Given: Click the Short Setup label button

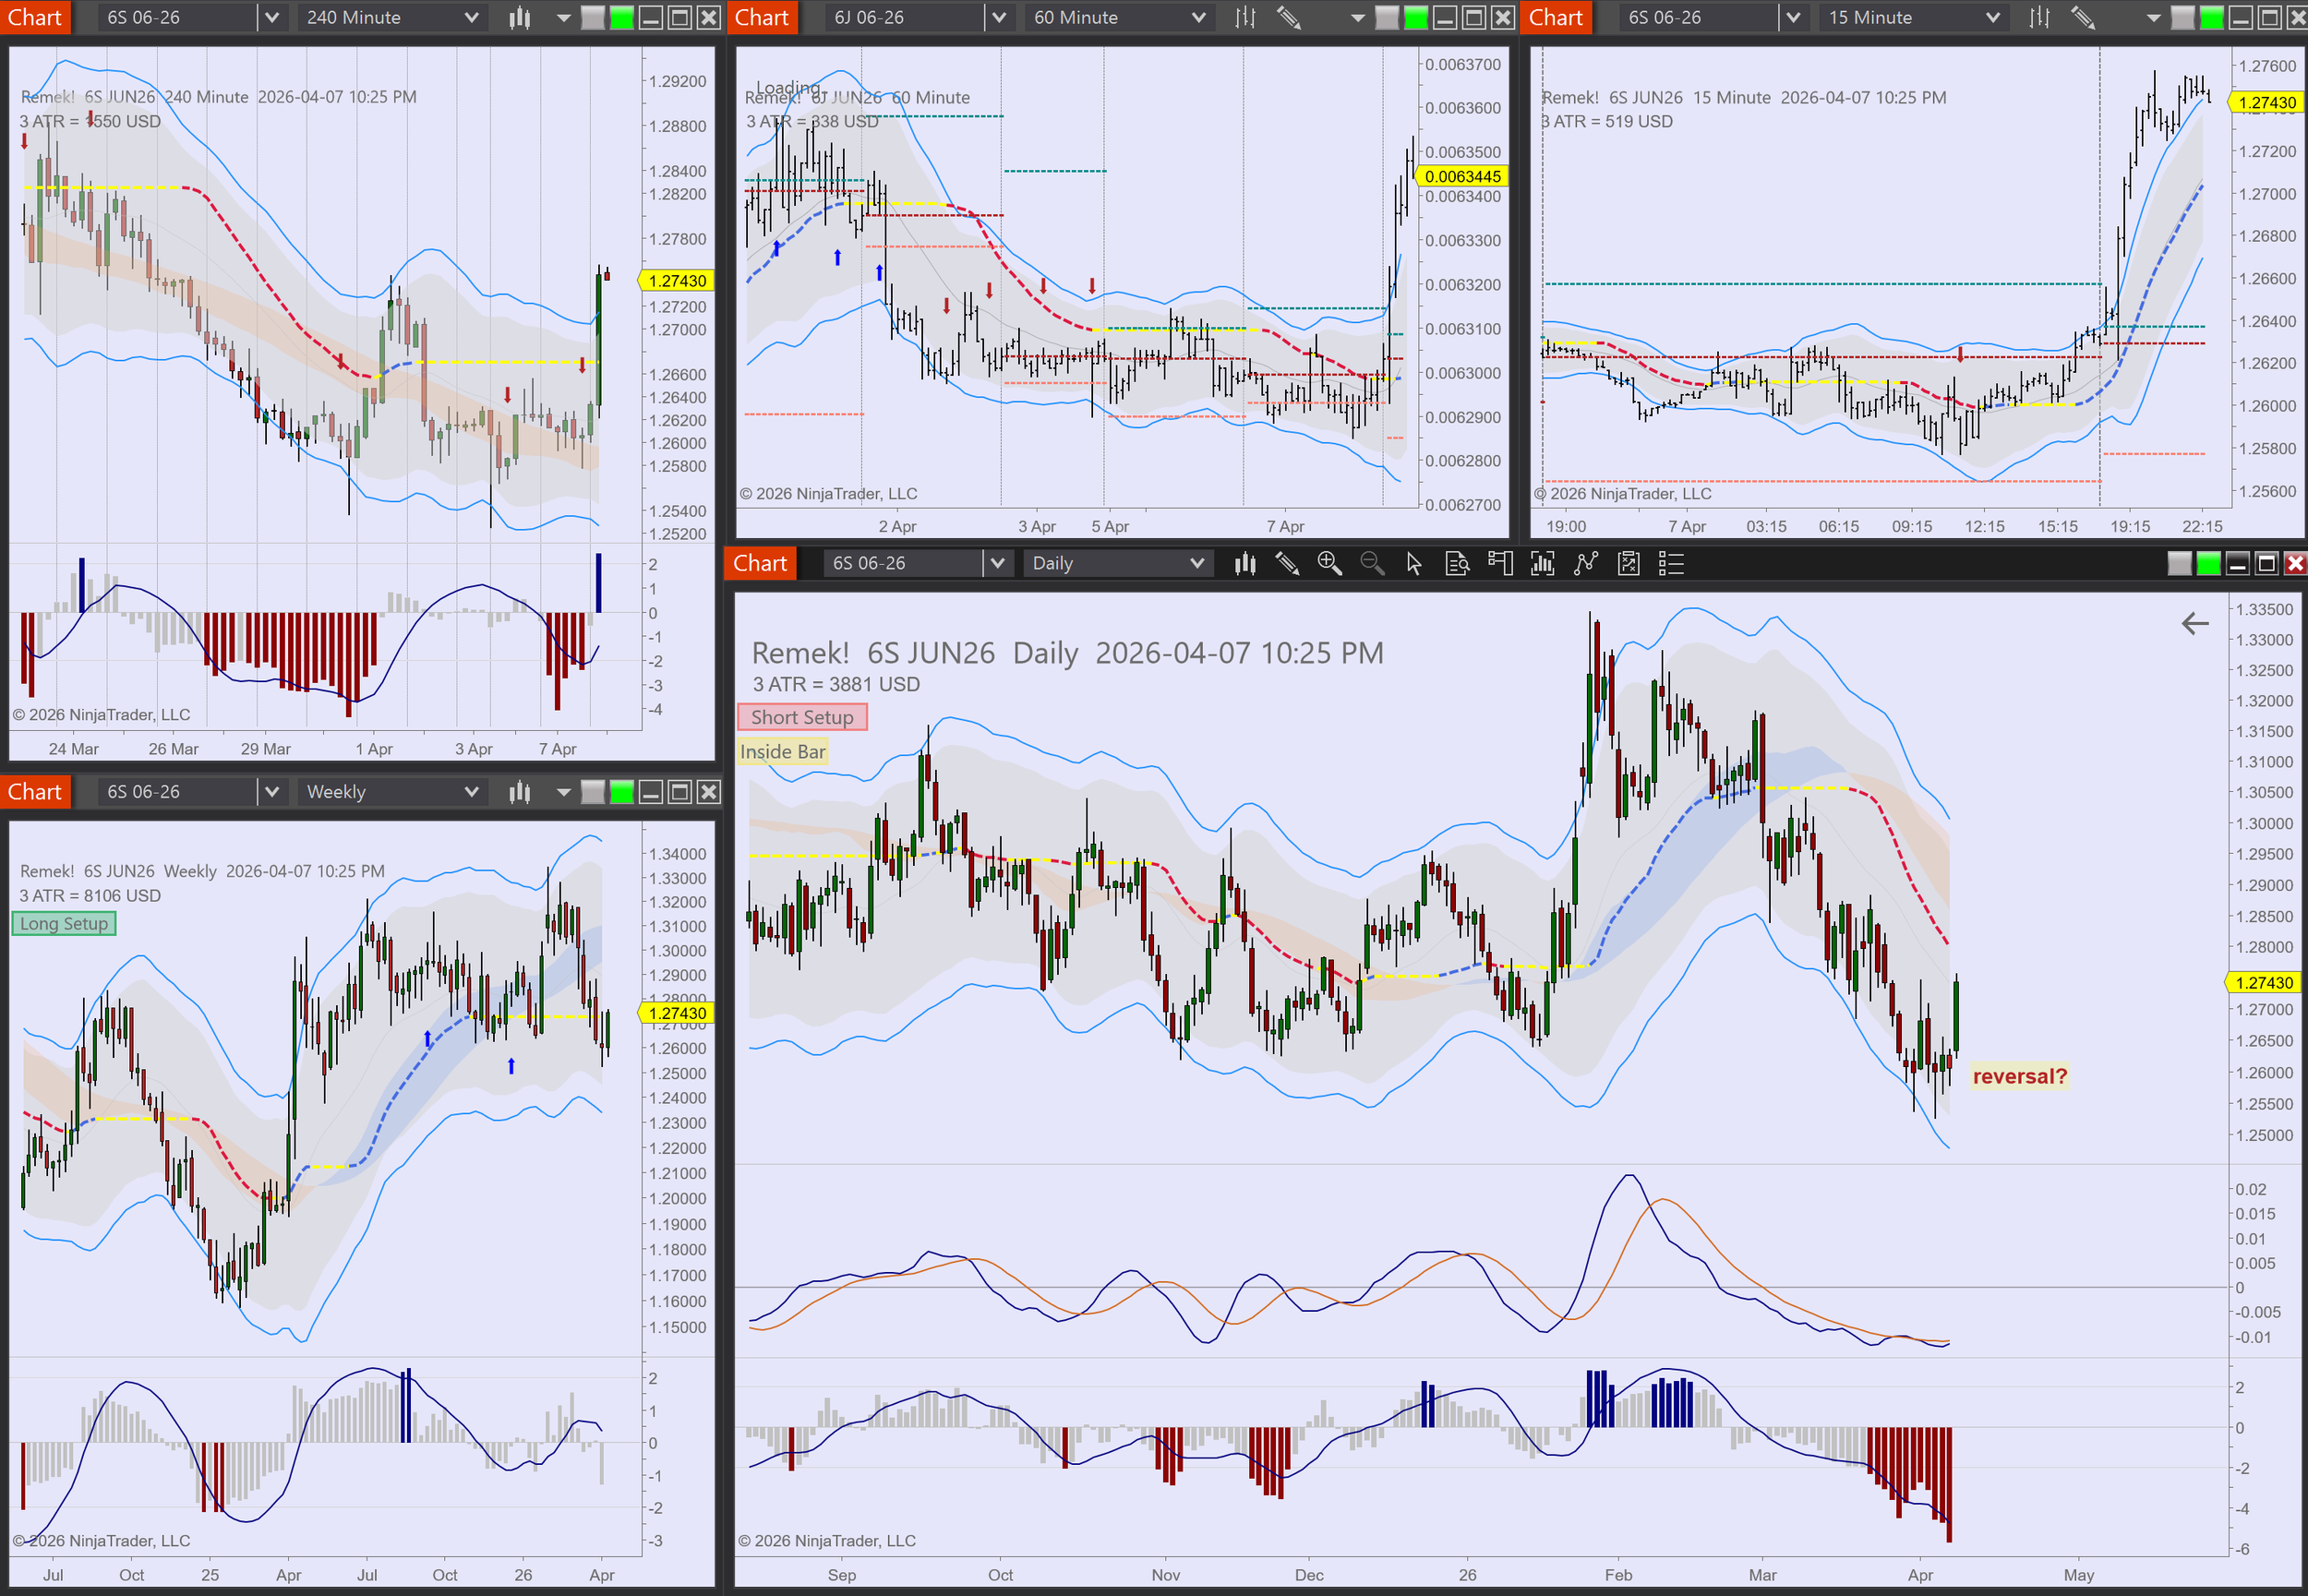Looking at the screenshot, I should point(802,718).
